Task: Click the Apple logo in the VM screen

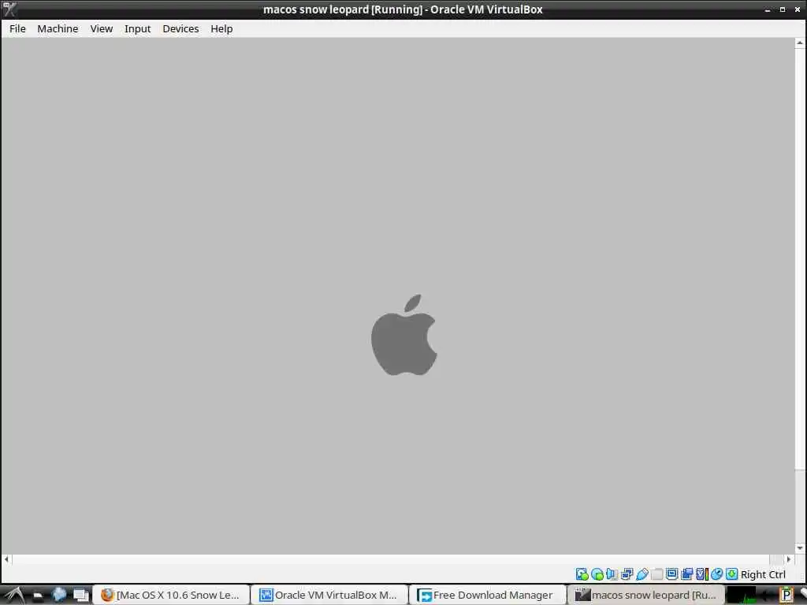Action: click(x=404, y=335)
